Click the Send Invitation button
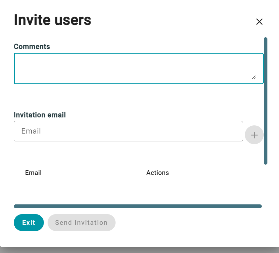The height and width of the screenshot is (253, 279). click(x=81, y=223)
